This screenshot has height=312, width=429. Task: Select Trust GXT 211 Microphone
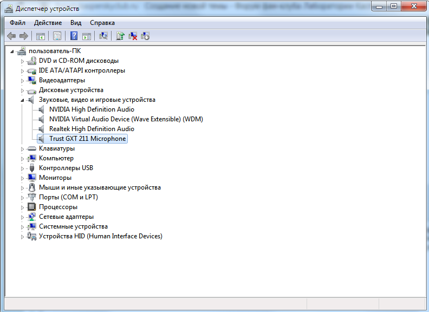click(88, 139)
